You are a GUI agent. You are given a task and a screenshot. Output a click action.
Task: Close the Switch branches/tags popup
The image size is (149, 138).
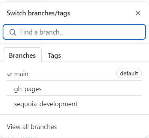pos(138,13)
